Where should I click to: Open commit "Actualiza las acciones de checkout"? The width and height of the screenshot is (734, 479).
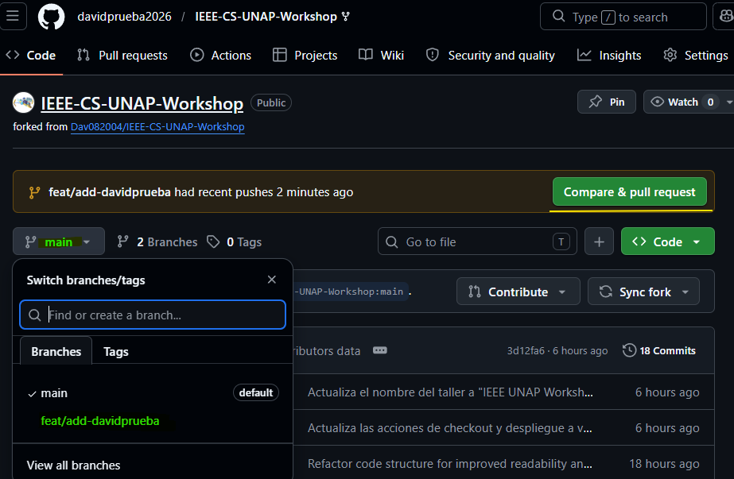click(450, 428)
